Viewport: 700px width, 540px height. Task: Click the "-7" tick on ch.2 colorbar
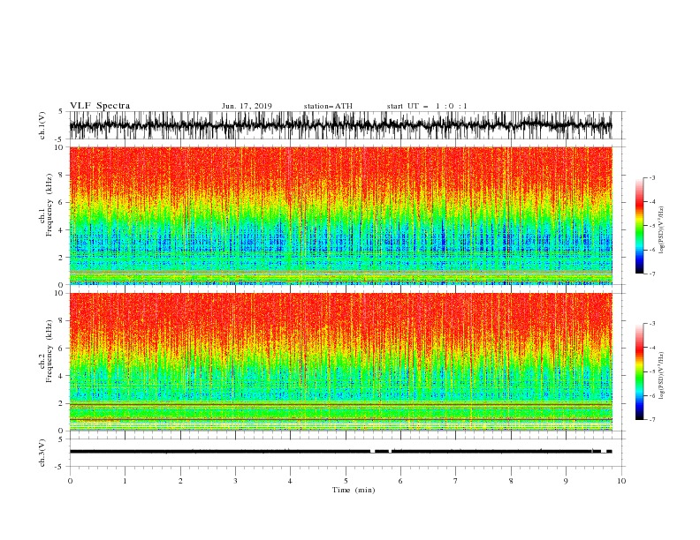point(651,419)
